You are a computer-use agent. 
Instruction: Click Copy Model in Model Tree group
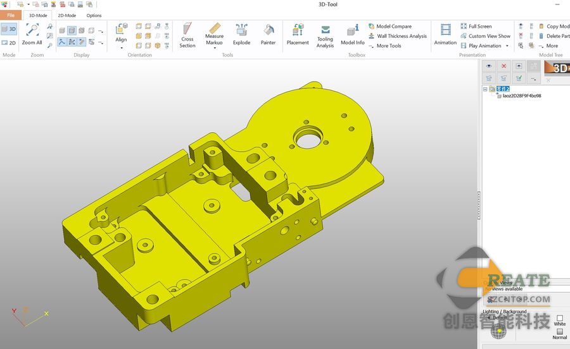click(554, 26)
